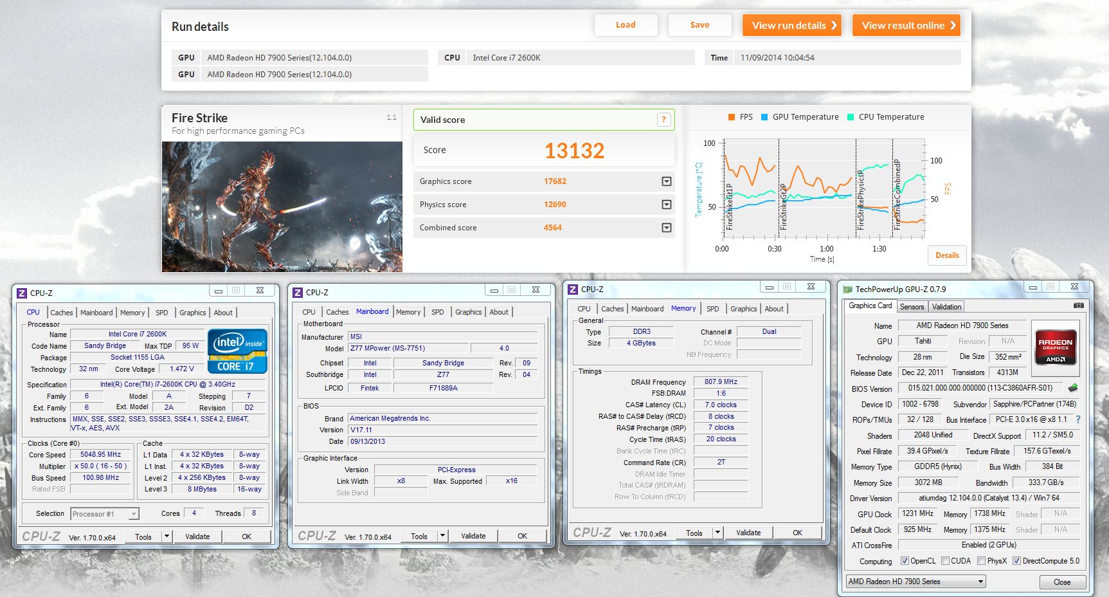
Task: Select Memory tab in the Mainboard CPU-Z window
Action: (x=408, y=312)
